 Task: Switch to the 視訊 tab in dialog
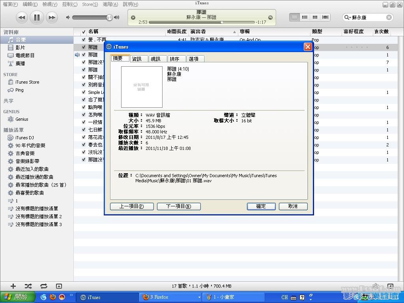[x=158, y=59]
